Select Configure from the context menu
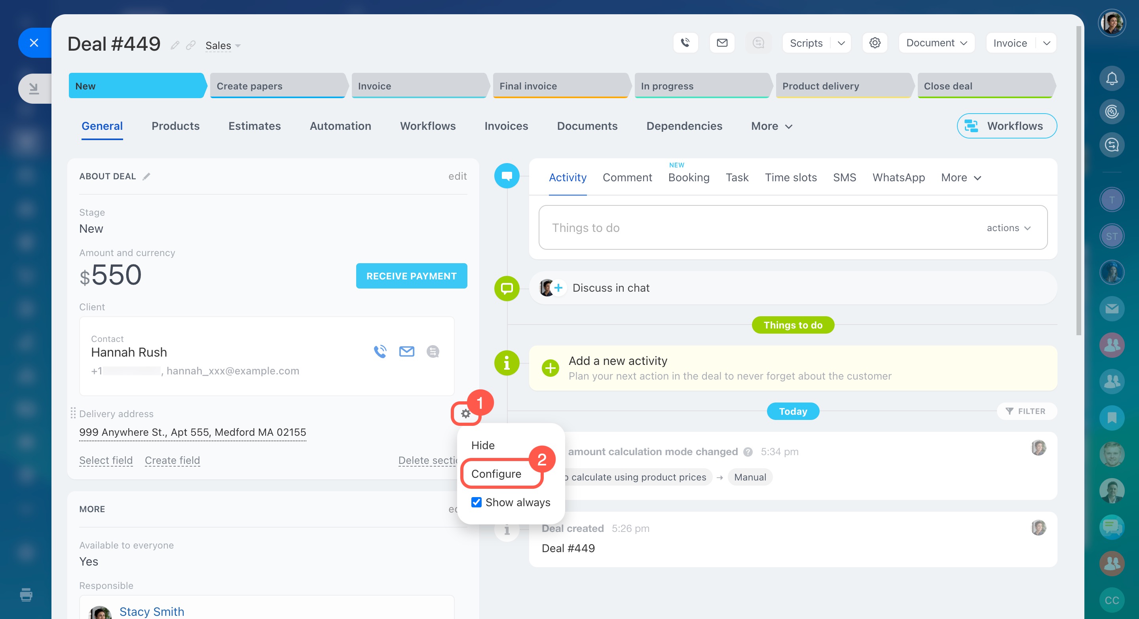1139x619 pixels. (497, 473)
